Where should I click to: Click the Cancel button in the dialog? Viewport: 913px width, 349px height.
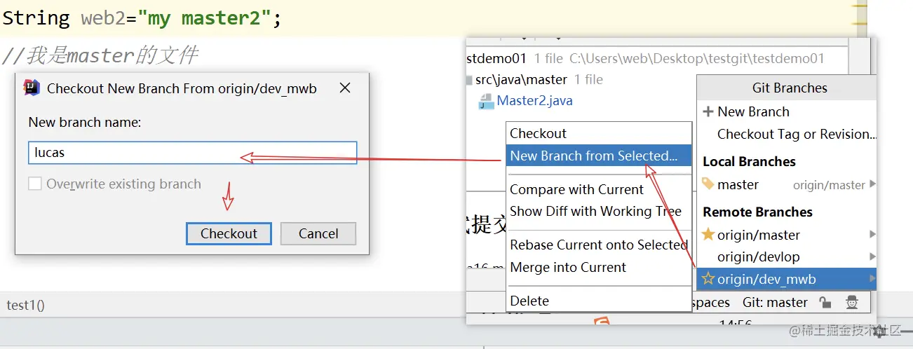click(x=318, y=233)
